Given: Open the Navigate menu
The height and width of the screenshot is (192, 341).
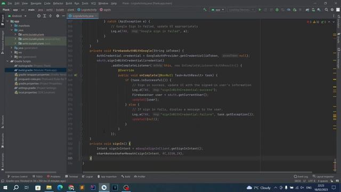Looking at the screenshot, I should 36,4.
